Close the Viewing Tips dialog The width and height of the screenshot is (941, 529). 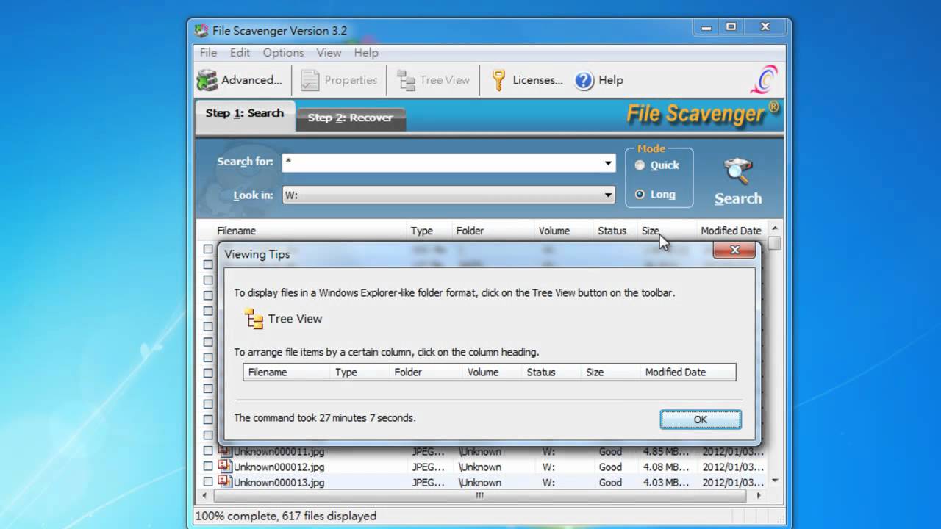pos(734,251)
